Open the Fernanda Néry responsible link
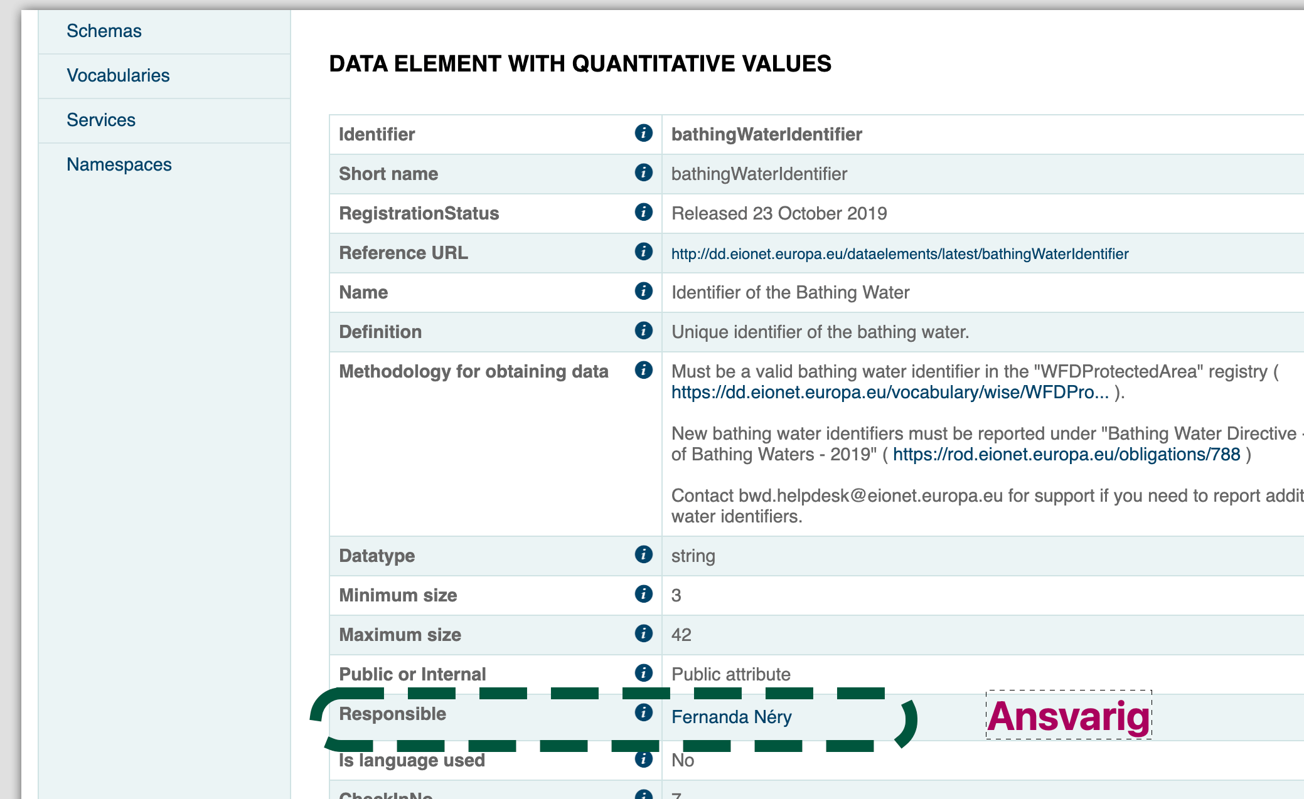This screenshot has height=799, width=1304. pyautogui.click(x=731, y=717)
